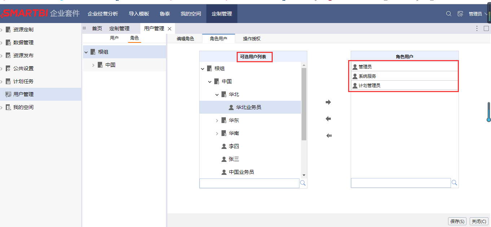Collapse the 华北 group node

tap(217, 95)
